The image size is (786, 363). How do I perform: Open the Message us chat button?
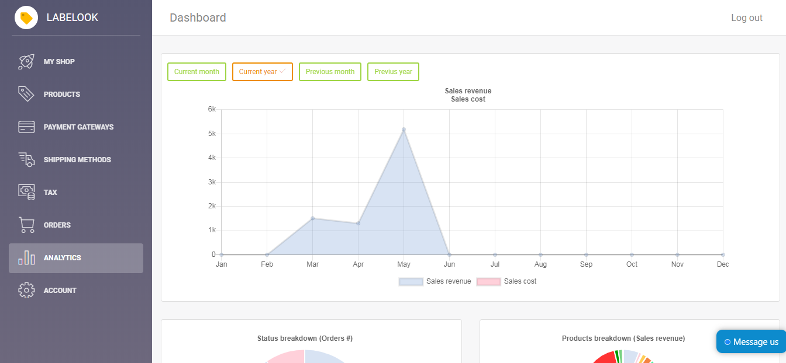tap(751, 341)
